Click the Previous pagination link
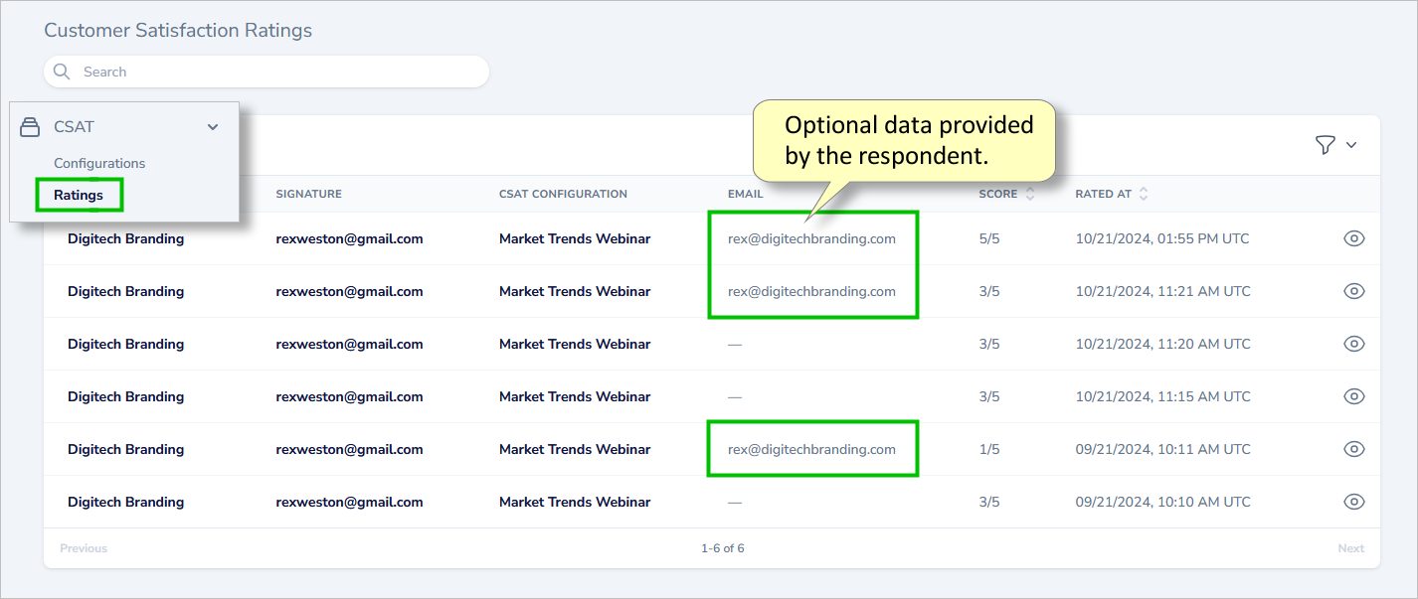Image resolution: width=1418 pixels, height=599 pixels. [83, 548]
